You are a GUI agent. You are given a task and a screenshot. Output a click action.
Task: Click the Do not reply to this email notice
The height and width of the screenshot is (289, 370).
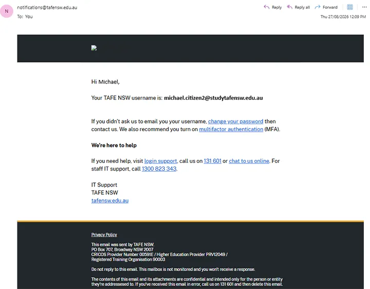[x=173, y=269]
